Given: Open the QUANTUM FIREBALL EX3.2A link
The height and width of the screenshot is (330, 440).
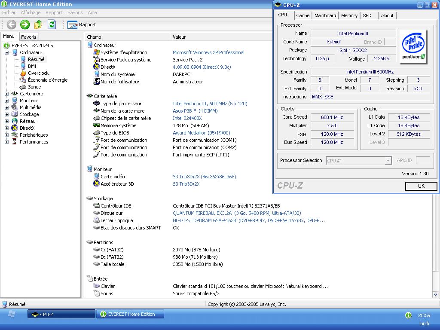Looking at the screenshot, I should tap(237, 213).
